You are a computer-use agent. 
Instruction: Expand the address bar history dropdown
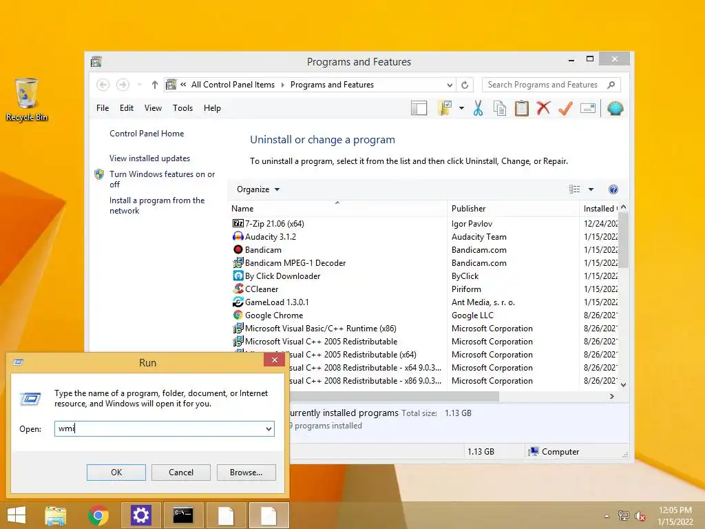tap(450, 85)
